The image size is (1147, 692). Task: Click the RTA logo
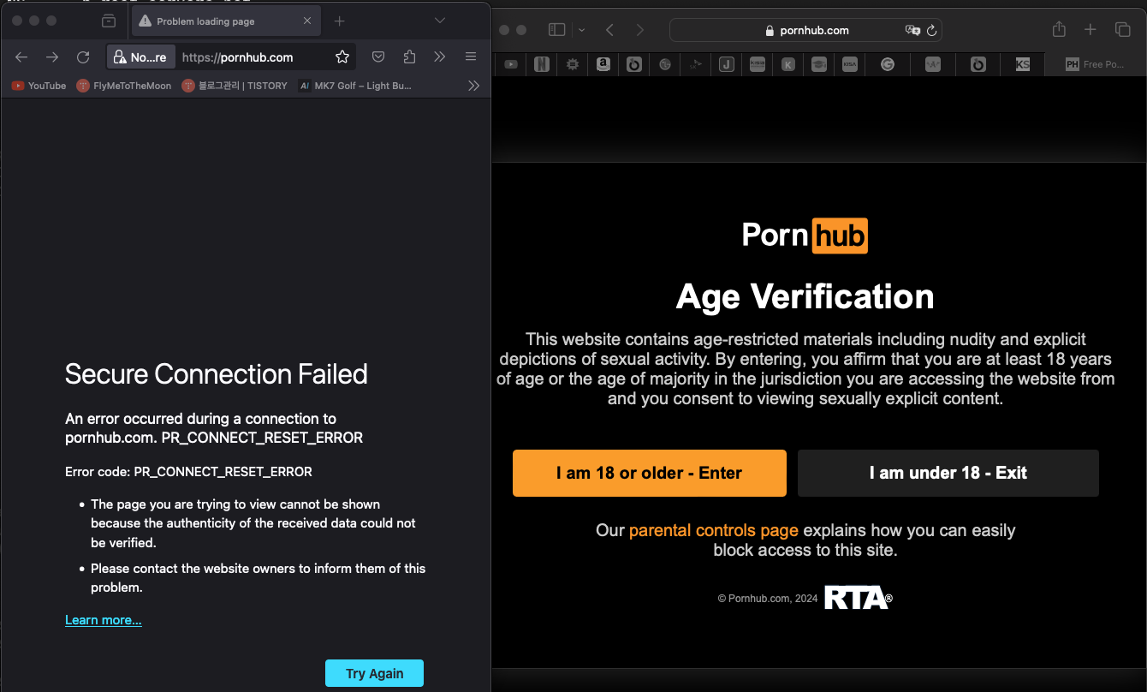pos(858,598)
